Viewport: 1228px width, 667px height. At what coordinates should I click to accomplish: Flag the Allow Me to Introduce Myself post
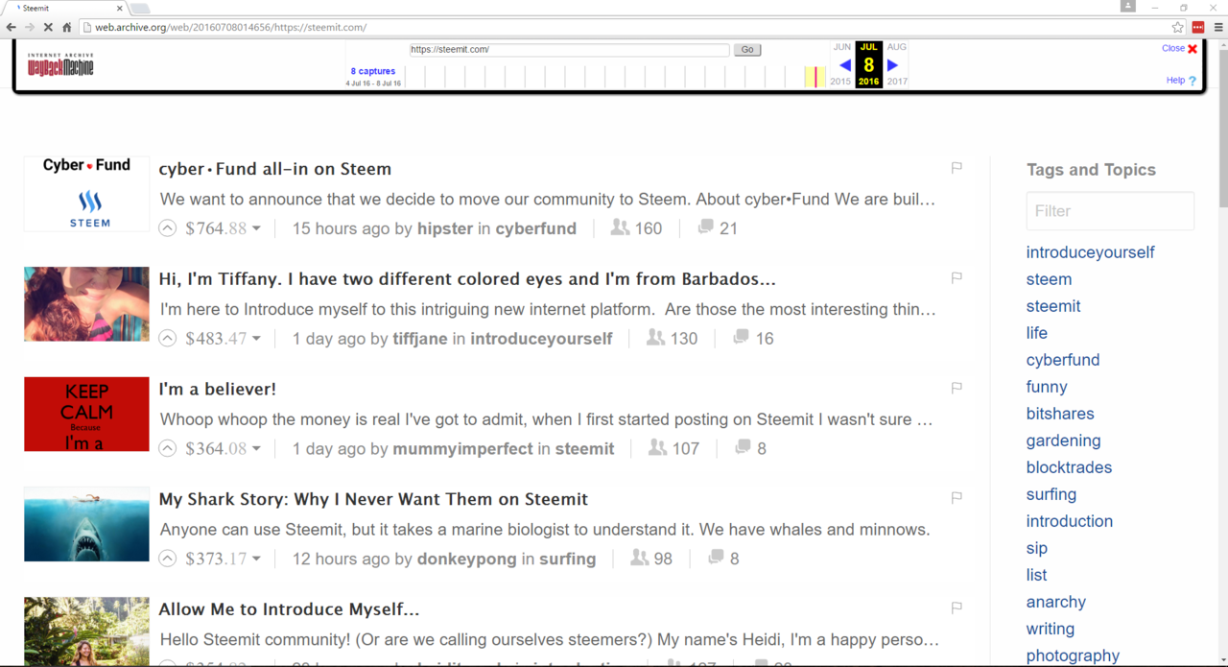pos(956,607)
